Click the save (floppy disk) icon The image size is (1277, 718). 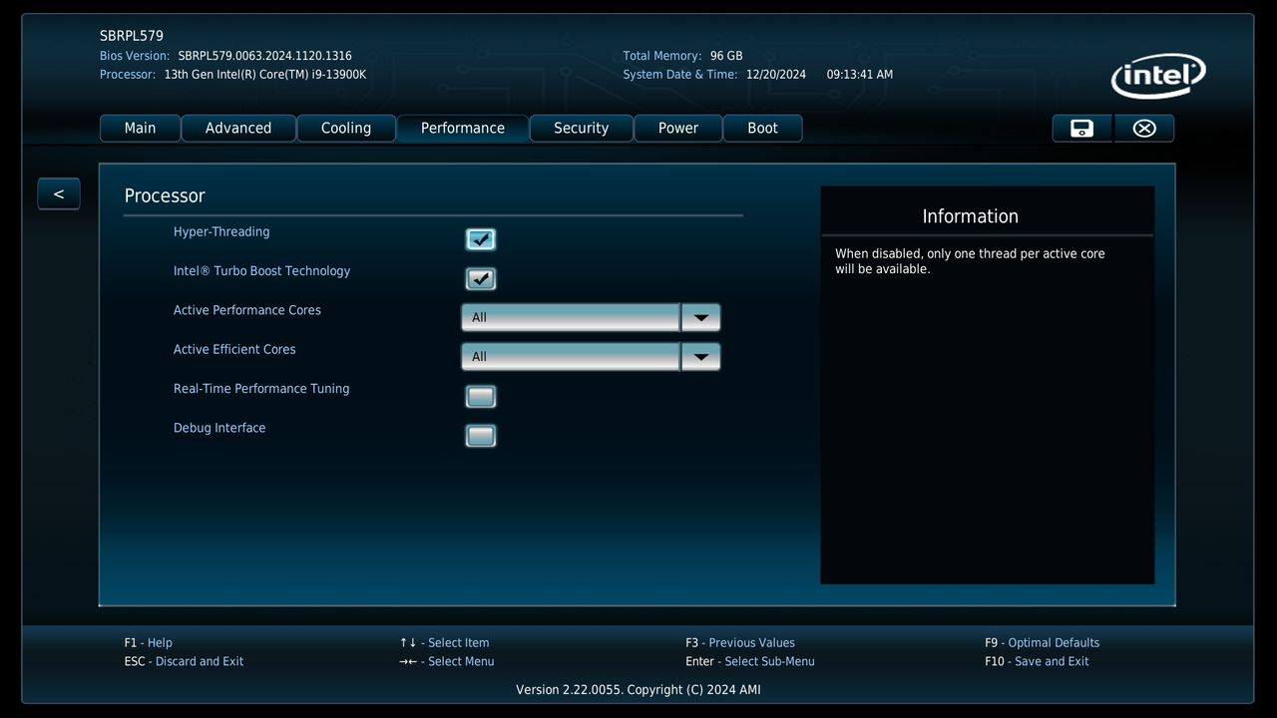click(1082, 128)
